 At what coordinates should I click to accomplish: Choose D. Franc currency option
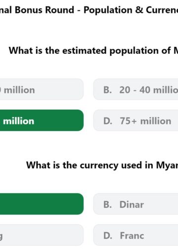[x=135, y=235]
